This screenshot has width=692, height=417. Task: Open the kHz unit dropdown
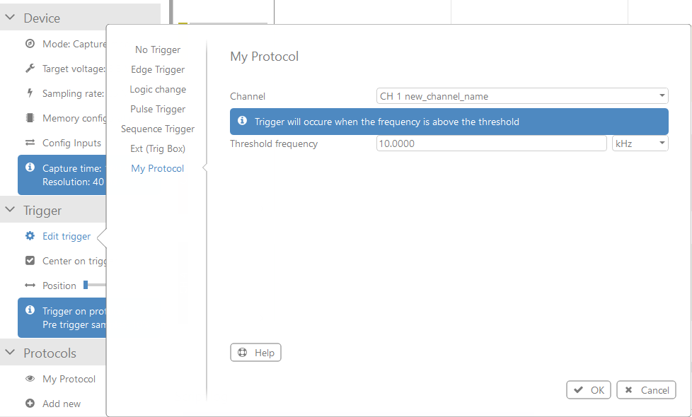640,143
